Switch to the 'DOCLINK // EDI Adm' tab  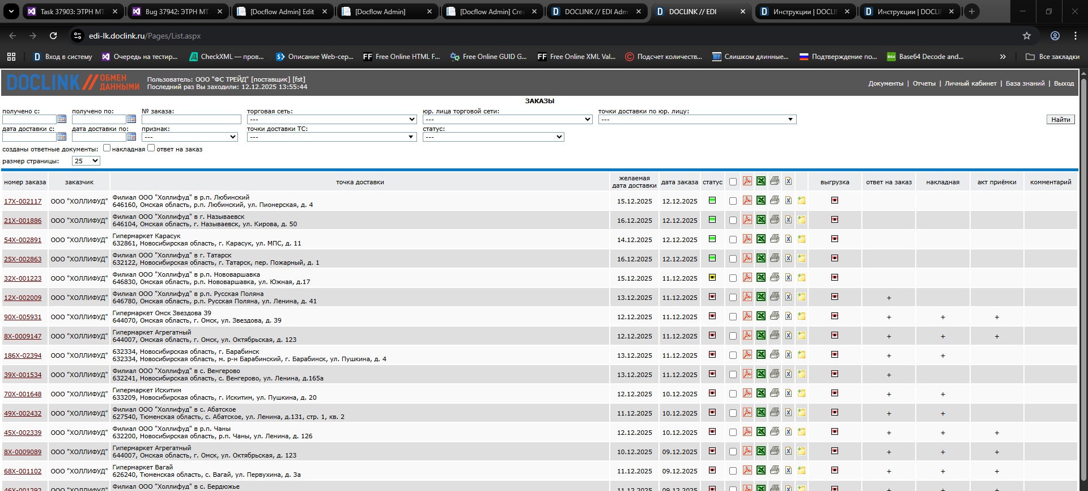(x=597, y=11)
